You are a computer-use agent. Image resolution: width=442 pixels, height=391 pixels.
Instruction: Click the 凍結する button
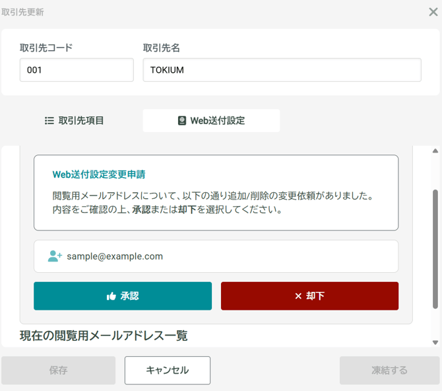click(x=389, y=371)
